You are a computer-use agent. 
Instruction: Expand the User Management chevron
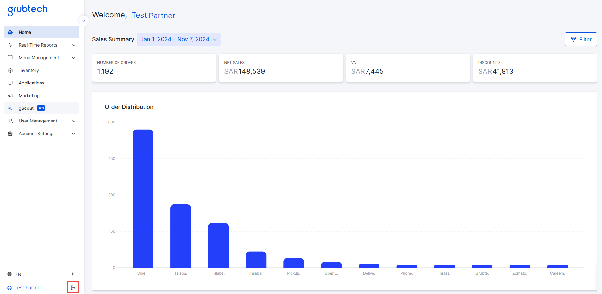coord(74,121)
